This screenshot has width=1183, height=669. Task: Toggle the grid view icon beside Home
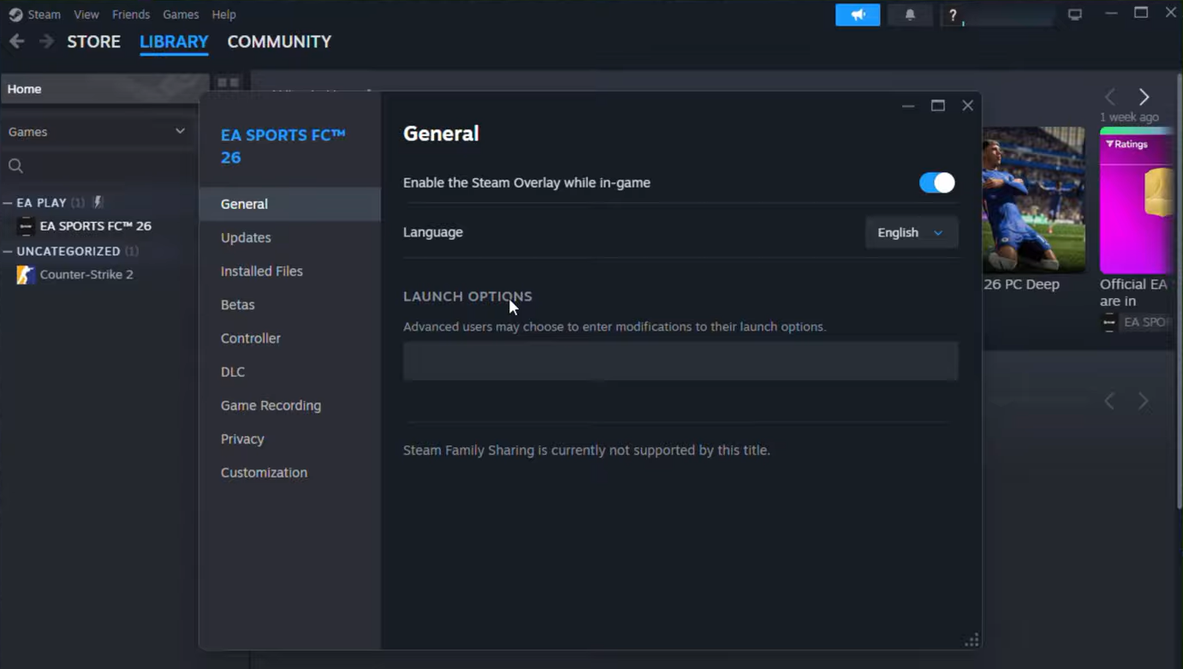(228, 82)
